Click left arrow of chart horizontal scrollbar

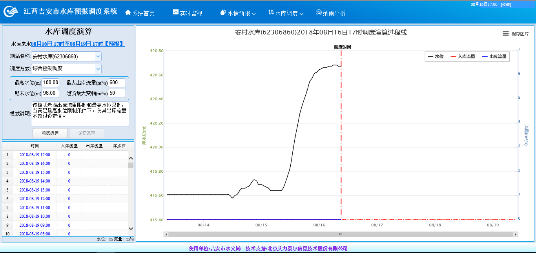pyautogui.click(x=166, y=234)
